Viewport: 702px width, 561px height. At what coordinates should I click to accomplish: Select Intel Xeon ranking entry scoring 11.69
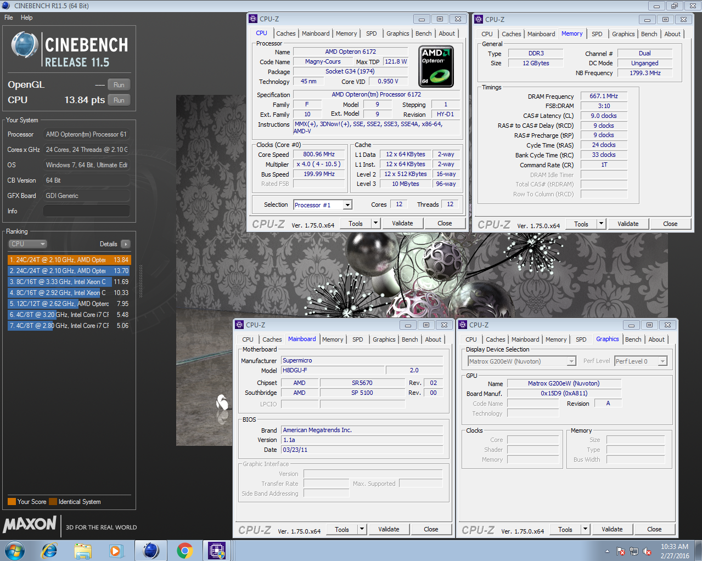69,282
